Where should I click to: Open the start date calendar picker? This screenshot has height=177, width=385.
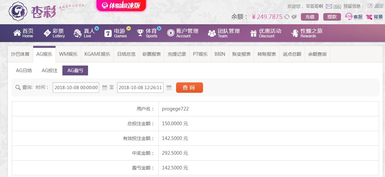(104, 88)
